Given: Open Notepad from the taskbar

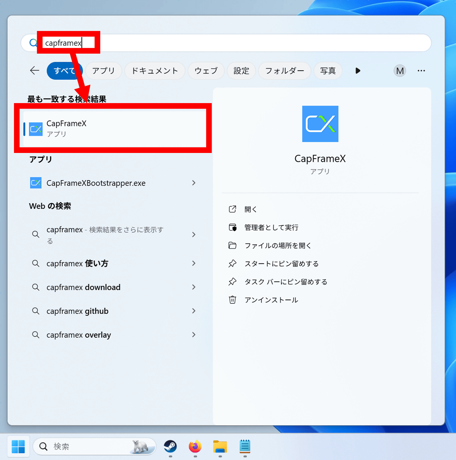Looking at the screenshot, I should coord(245,446).
